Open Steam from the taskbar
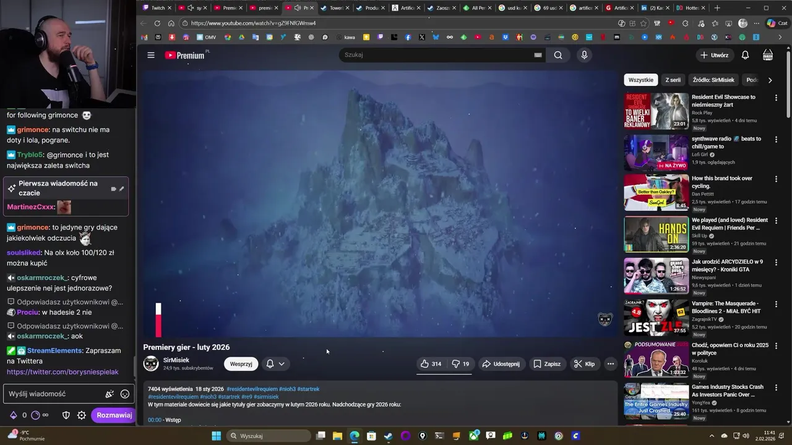792x445 pixels. point(388,436)
